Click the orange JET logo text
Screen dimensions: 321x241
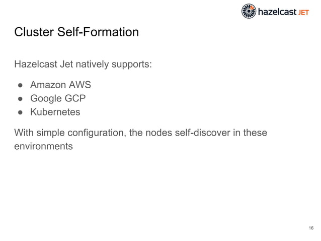point(303,13)
